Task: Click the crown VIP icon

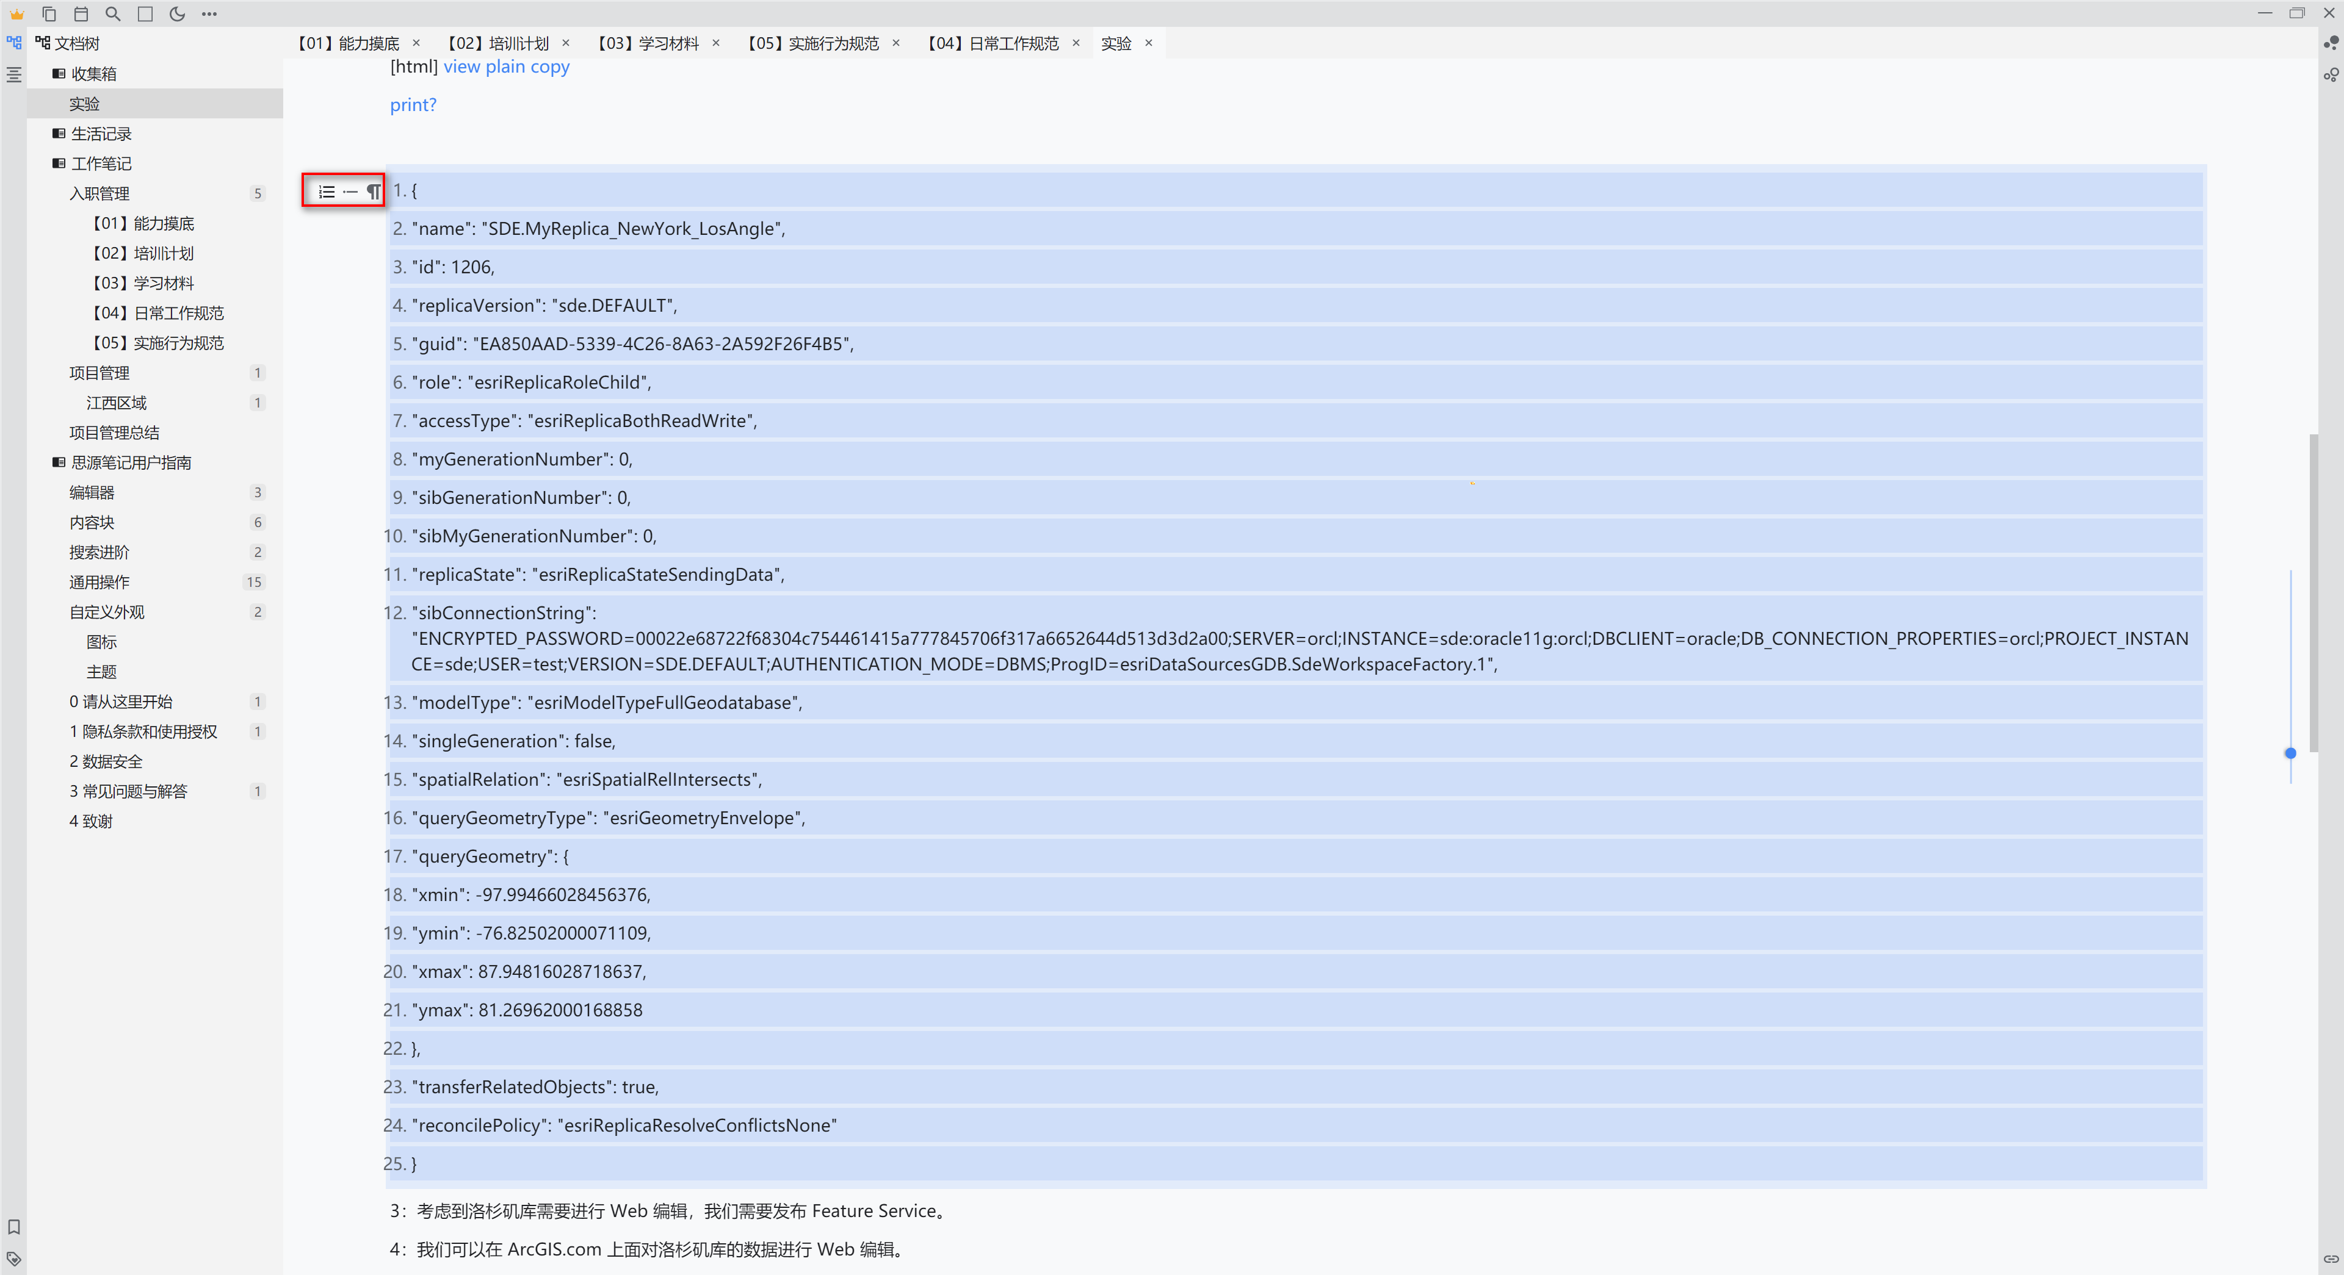Action: [x=16, y=13]
